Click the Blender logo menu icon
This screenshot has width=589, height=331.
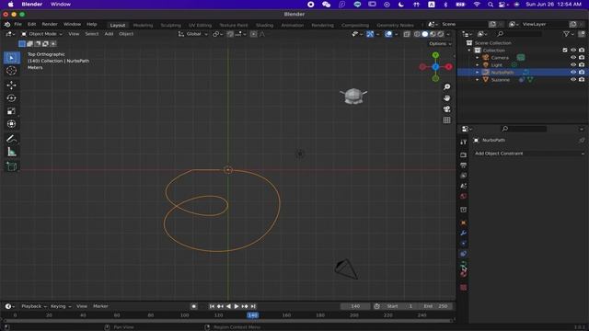[x=7, y=25]
